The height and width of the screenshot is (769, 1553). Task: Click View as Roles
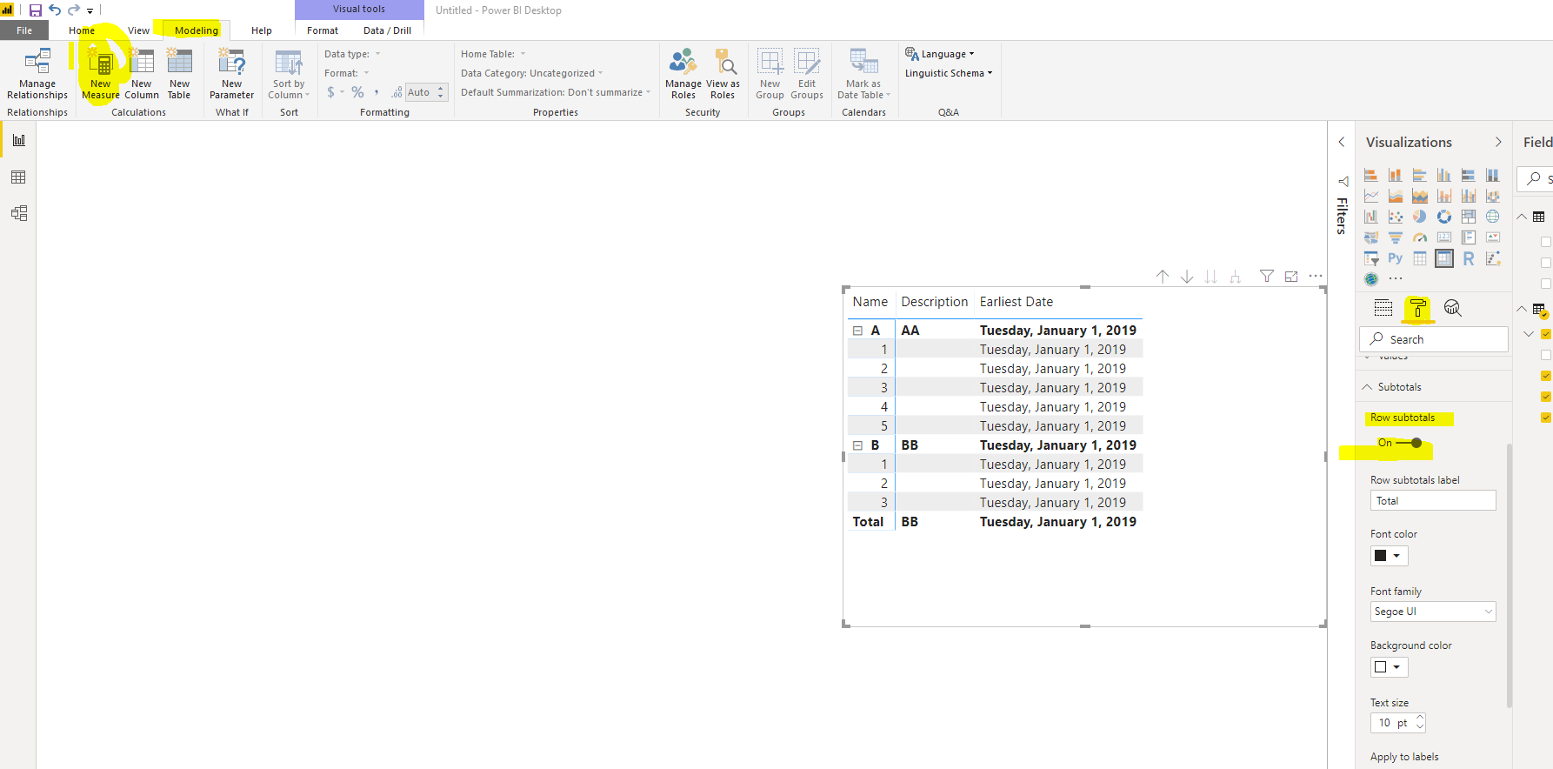[x=723, y=74]
